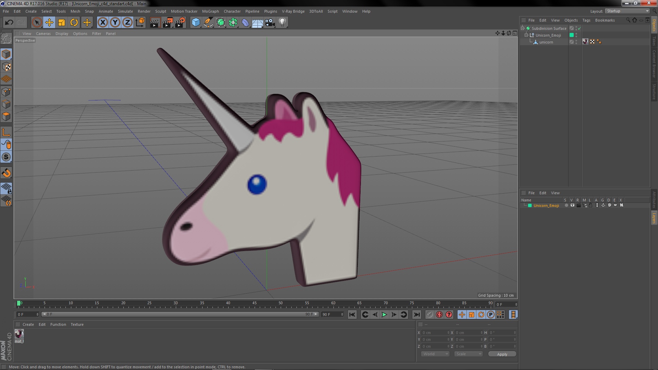This screenshot has height=370, width=658.
Task: Open the Scale mode dropdown
Action: point(468,354)
